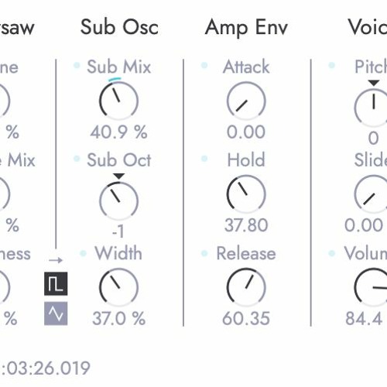
Task: Click the arrow icon beside Width
Action: point(56,260)
